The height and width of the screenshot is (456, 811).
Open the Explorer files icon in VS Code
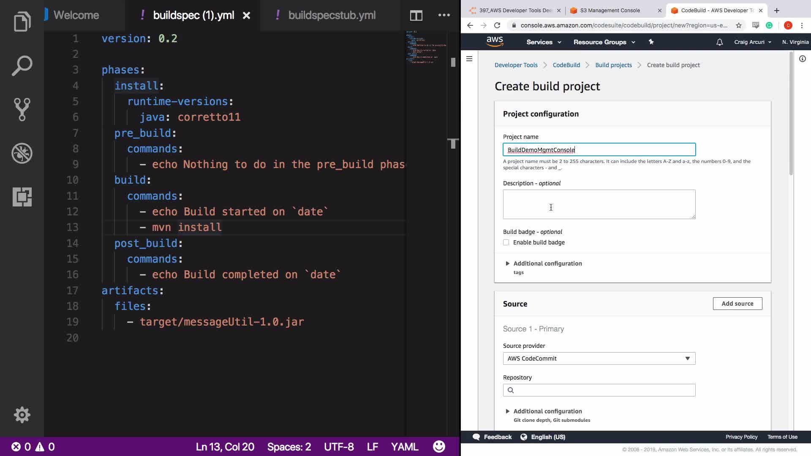pos(22,22)
